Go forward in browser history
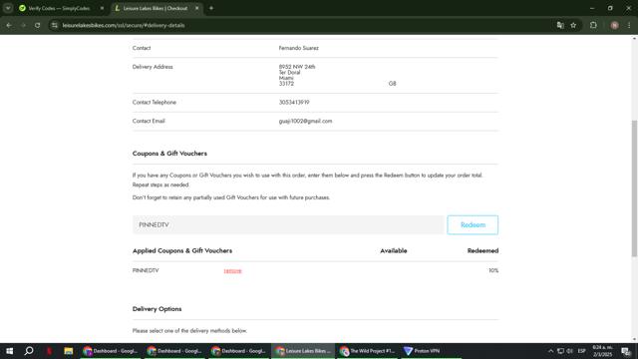The width and height of the screenshot is (638, 359). 23,25
